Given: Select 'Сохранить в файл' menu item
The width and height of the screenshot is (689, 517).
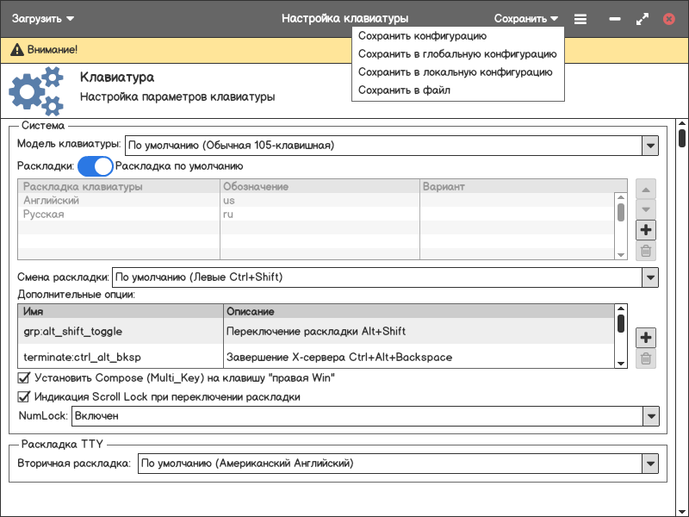Looking at the screenshot, I should click(x=404, y=90).
